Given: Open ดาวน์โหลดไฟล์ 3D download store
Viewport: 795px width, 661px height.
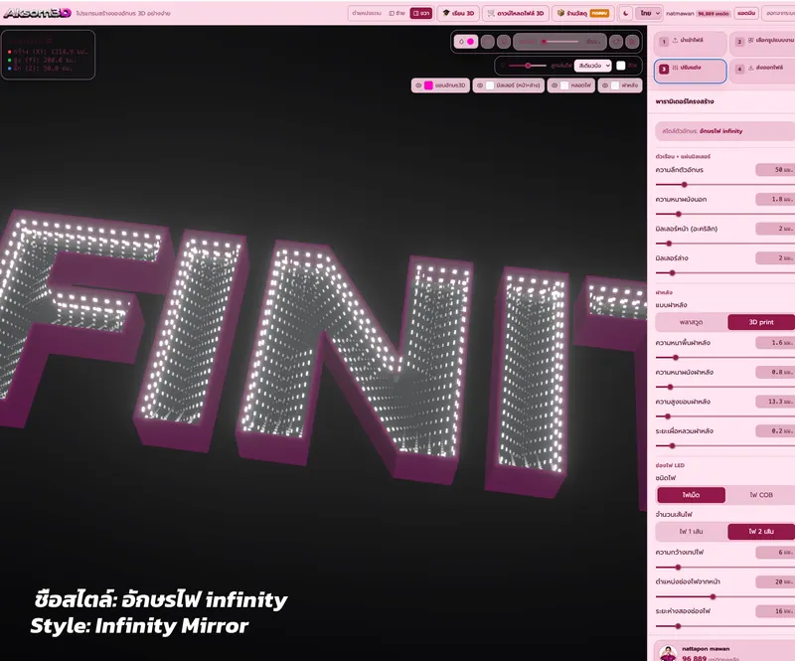Looking at the screenshot, I should 516,13.
